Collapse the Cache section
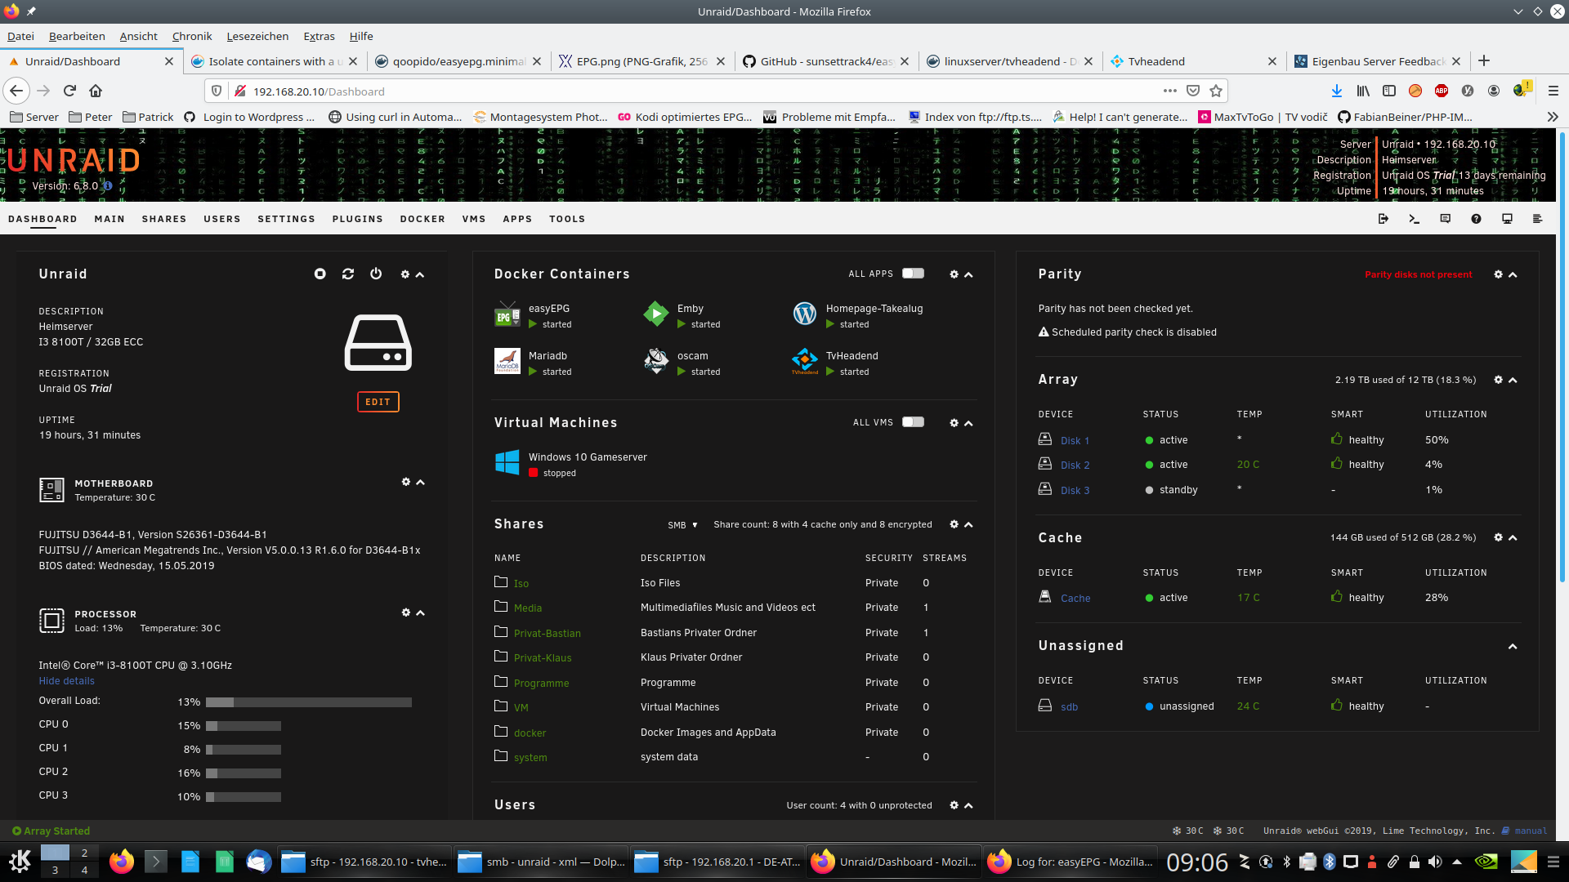This screenshot has width=1569, height=882. pyautogui.click(x=1513, y=537)
